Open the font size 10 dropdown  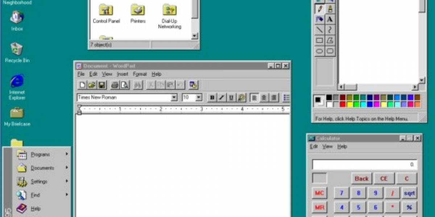pyautogui.click(x=199, y=97)
